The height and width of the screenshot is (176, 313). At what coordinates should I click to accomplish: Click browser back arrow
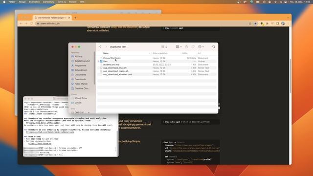(x=21, y=23)
